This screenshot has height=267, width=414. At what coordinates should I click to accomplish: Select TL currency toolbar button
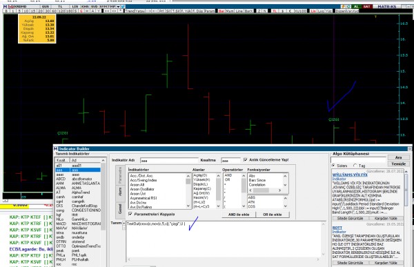tap(275, 11)
